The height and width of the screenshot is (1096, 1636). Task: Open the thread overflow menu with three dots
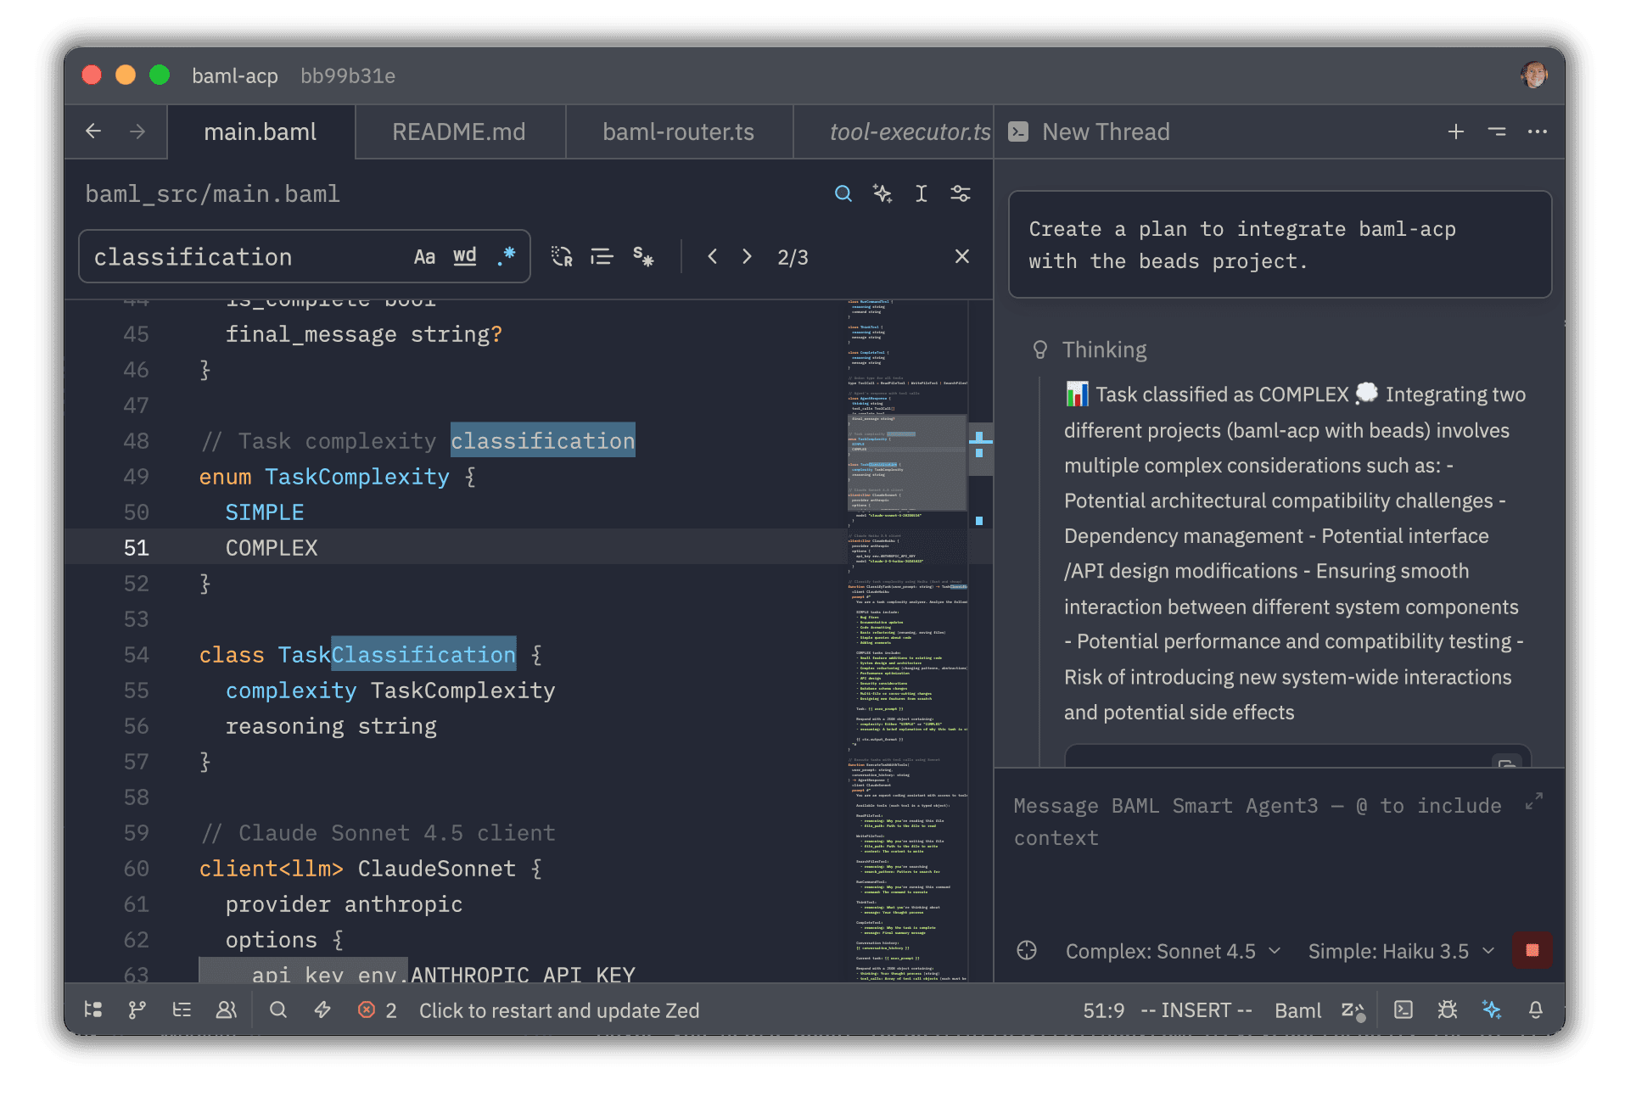coord(1538,131)
